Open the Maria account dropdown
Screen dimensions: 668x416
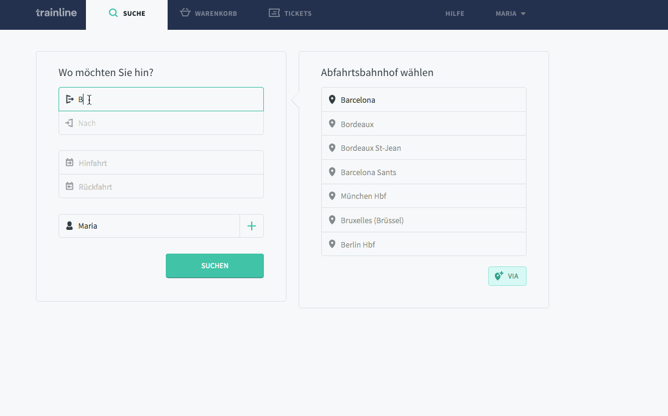point(510,13)
